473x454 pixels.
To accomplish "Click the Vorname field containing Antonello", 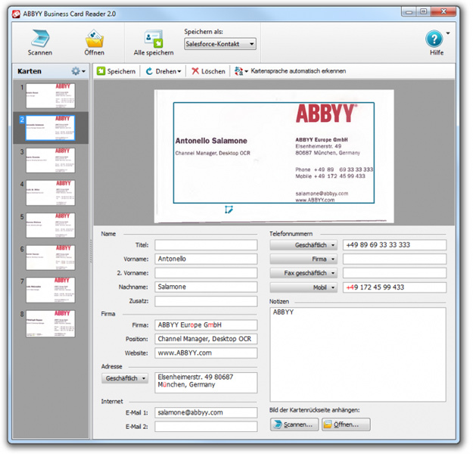I will coord(206,259).
